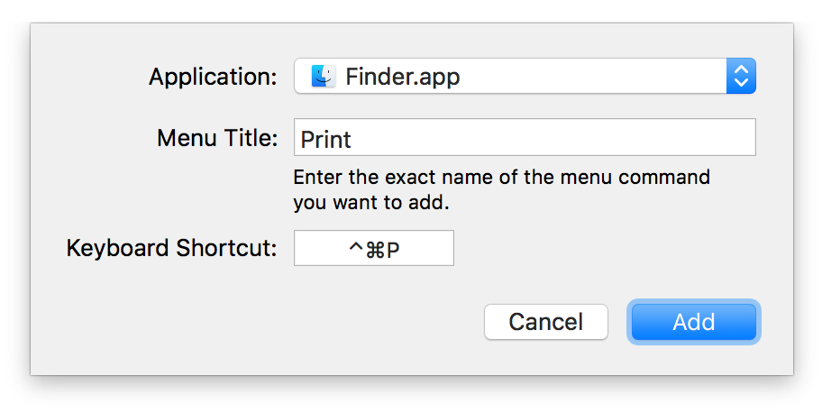The image size is (822, 413).
Task: Dismiss the dialog with Cancel
Action: [545, 322]
